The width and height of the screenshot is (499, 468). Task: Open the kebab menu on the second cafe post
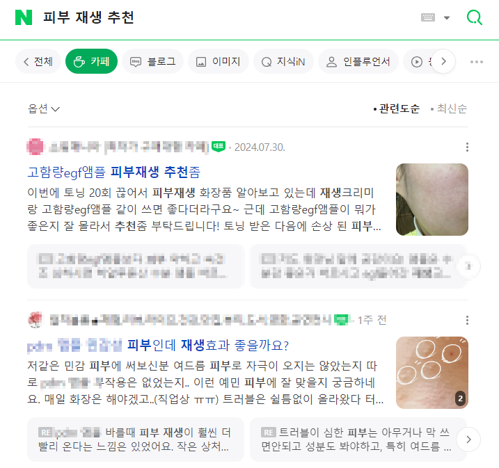(x=467, y=320)
